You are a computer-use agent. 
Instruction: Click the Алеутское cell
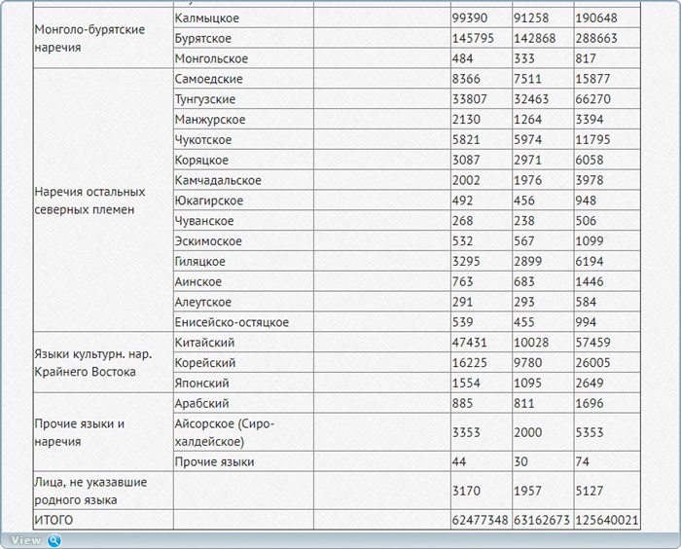pyautogui.click(x=243, y=302)
